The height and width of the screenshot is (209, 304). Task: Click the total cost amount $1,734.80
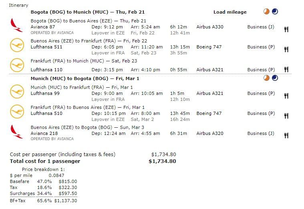162,161
